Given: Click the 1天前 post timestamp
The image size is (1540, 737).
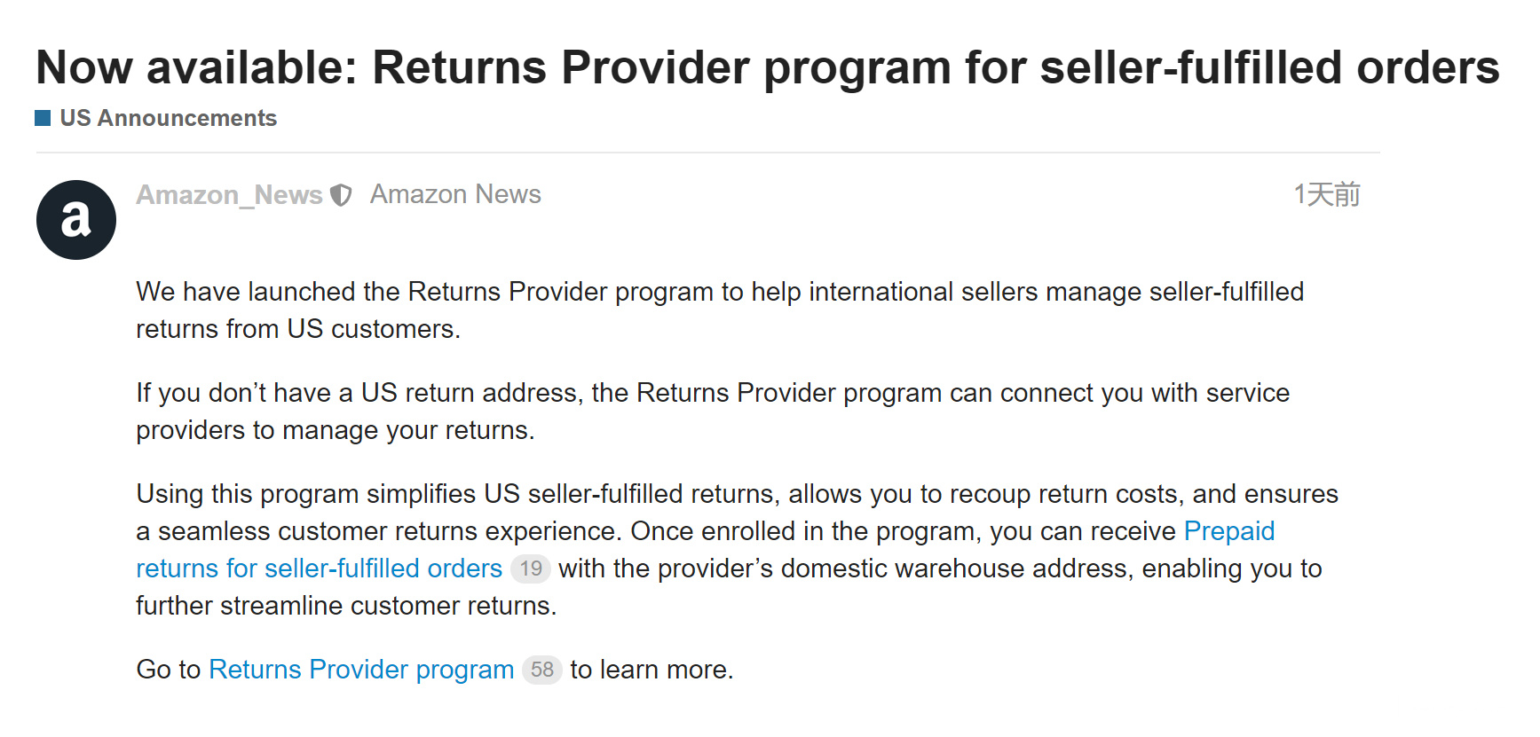Looking at the screenshot, I should 1326,194.
